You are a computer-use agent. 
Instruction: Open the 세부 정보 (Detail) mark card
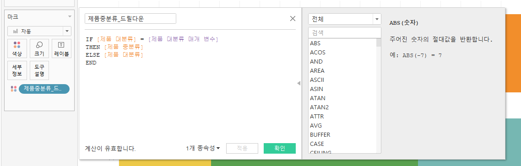(17, 70)
